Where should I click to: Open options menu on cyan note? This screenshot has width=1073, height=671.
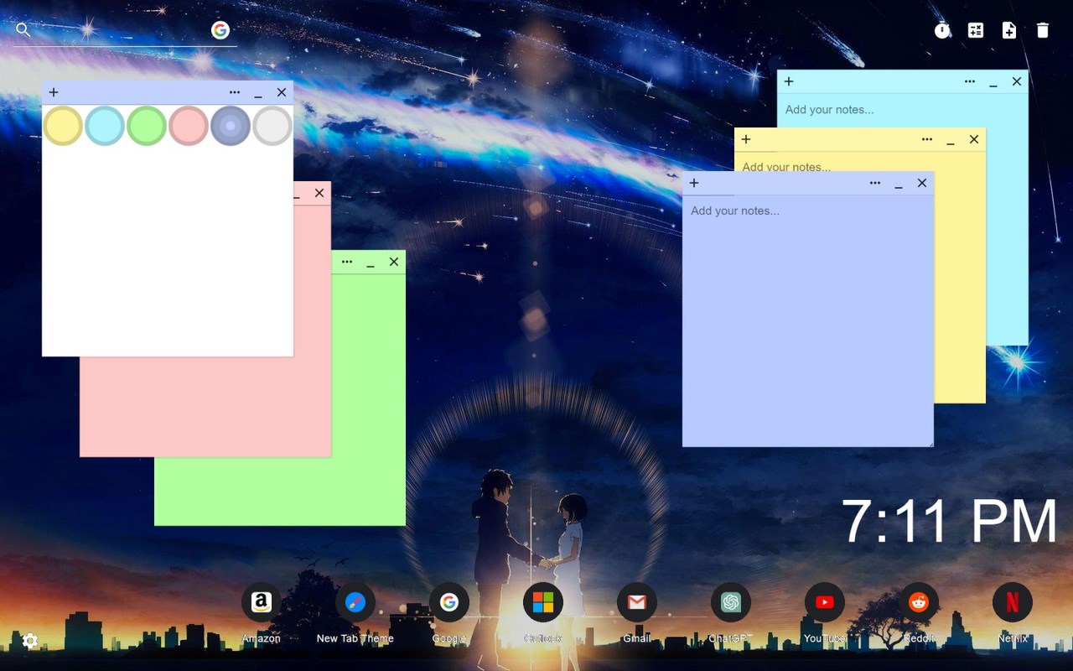970,81
